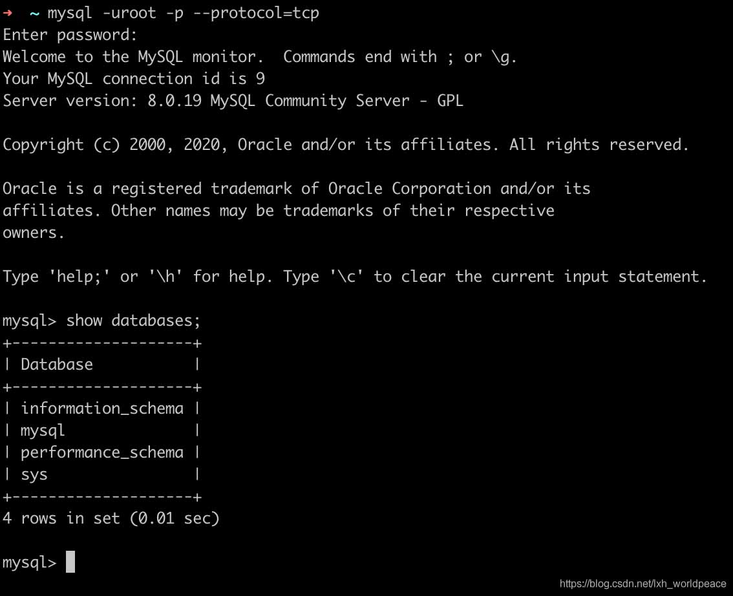Select the mysql row in the database table

[43, 431]
